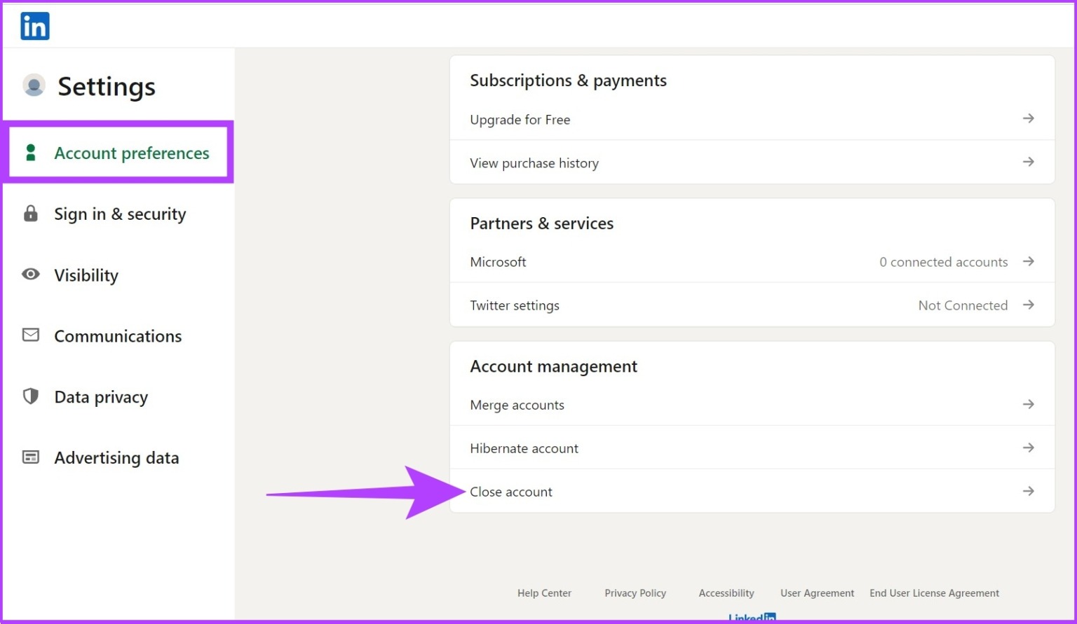Click the Advertising data sidebar icon

(30, 457)
